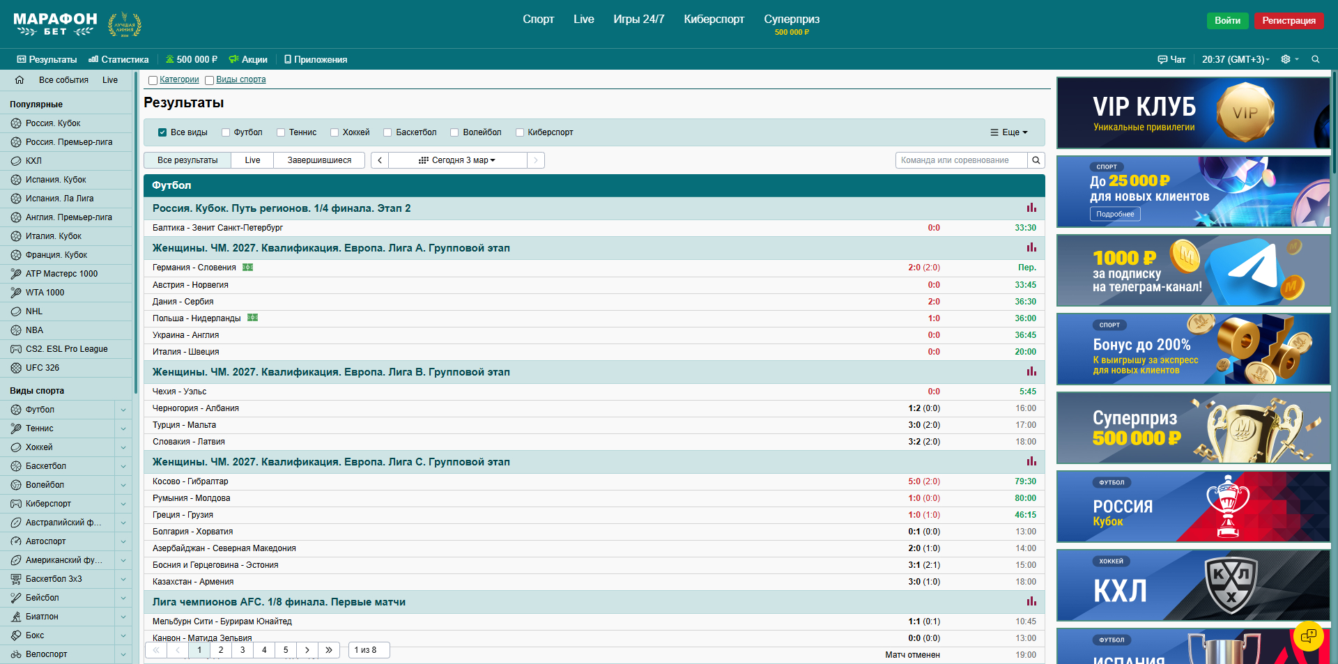This screenshot has height=664, width=1338.
Task: Click the Войти button
Action: (x=1226, y=20)
